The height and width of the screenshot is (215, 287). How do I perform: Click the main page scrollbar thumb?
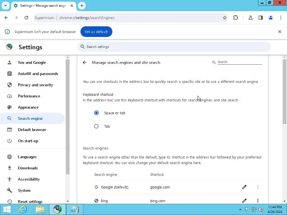coord(284,92)
